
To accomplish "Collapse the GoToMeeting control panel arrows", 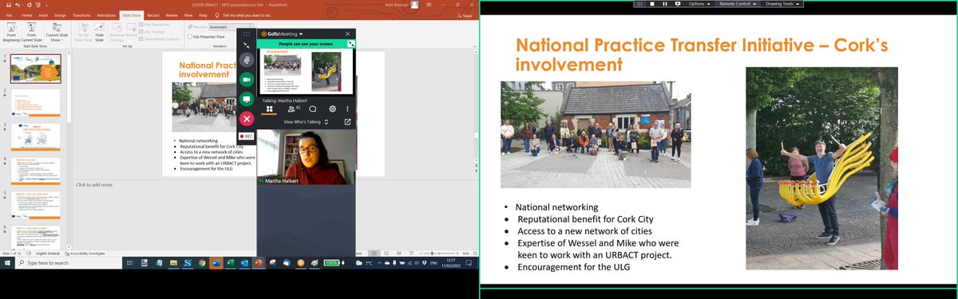I will pos(247,45).
